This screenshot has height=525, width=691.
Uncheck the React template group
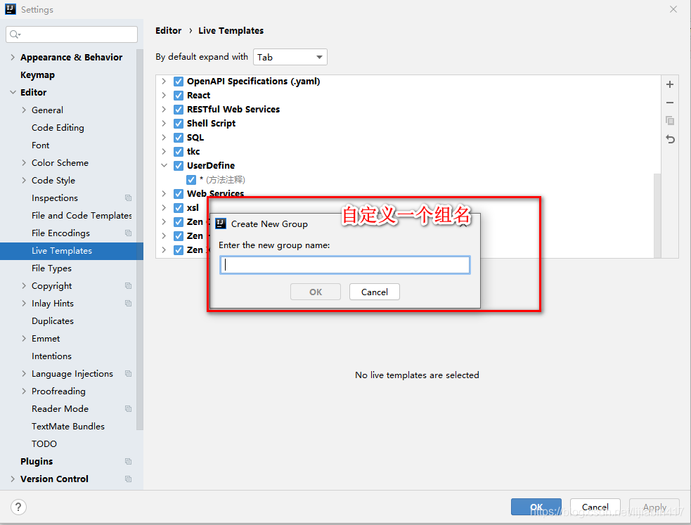pos(179,96)
